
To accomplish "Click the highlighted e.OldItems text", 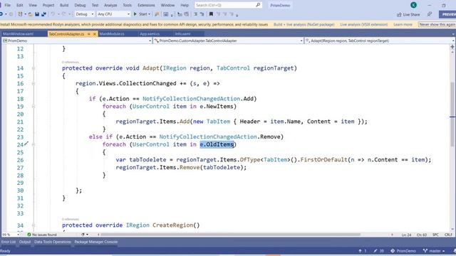I will 217,144.
